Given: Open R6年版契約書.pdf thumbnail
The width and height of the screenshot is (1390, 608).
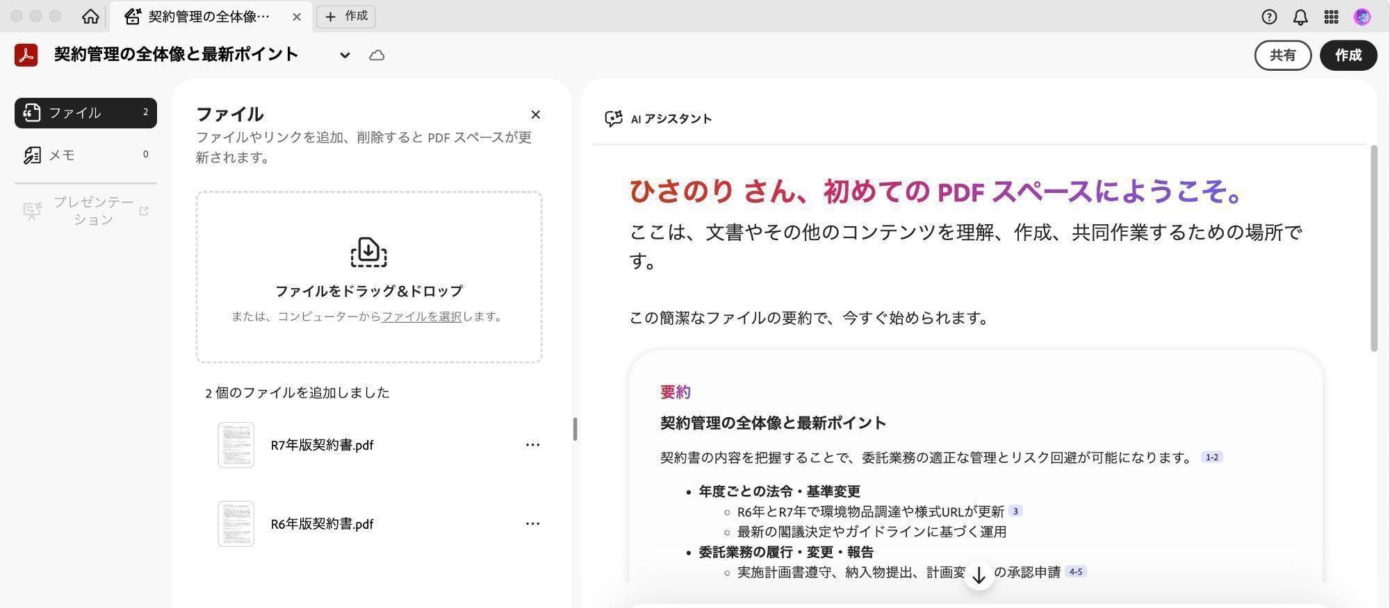Looking at the screenshot, I should click(x=236, y=524).
